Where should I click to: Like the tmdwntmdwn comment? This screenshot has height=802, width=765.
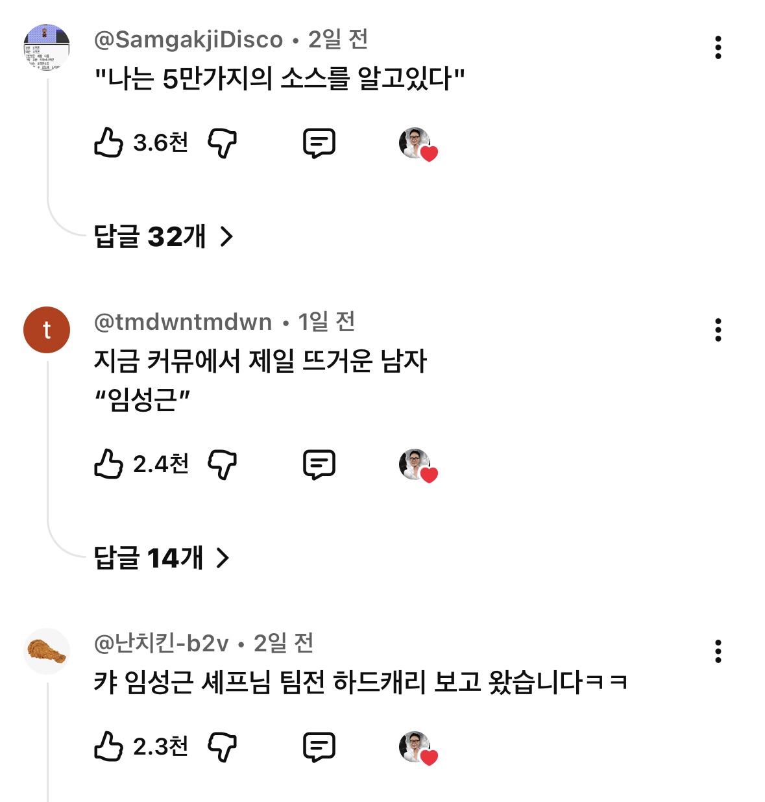[109, 464]
